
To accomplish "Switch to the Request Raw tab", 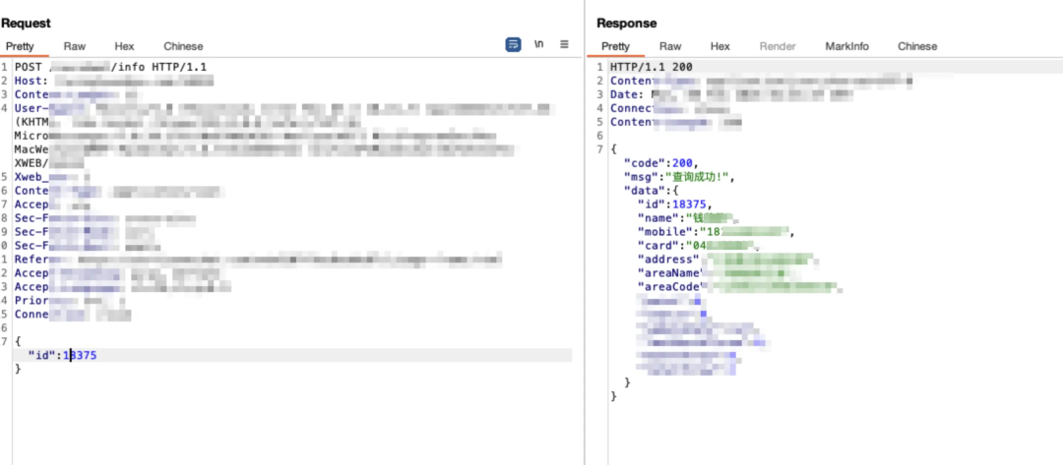I will (75, 46).
